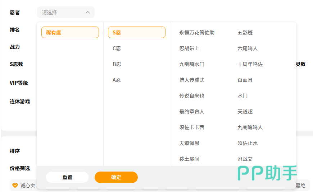Select the 水门 ninja entry
313x192 pixels.
coord(242,96)
